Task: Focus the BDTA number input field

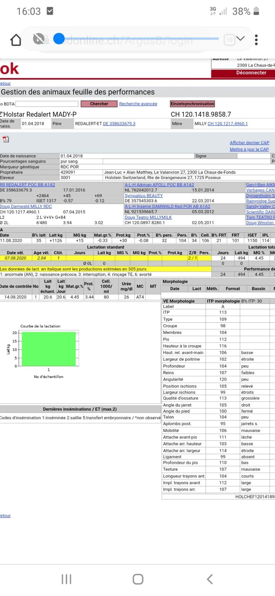Action: pos(47,104)
